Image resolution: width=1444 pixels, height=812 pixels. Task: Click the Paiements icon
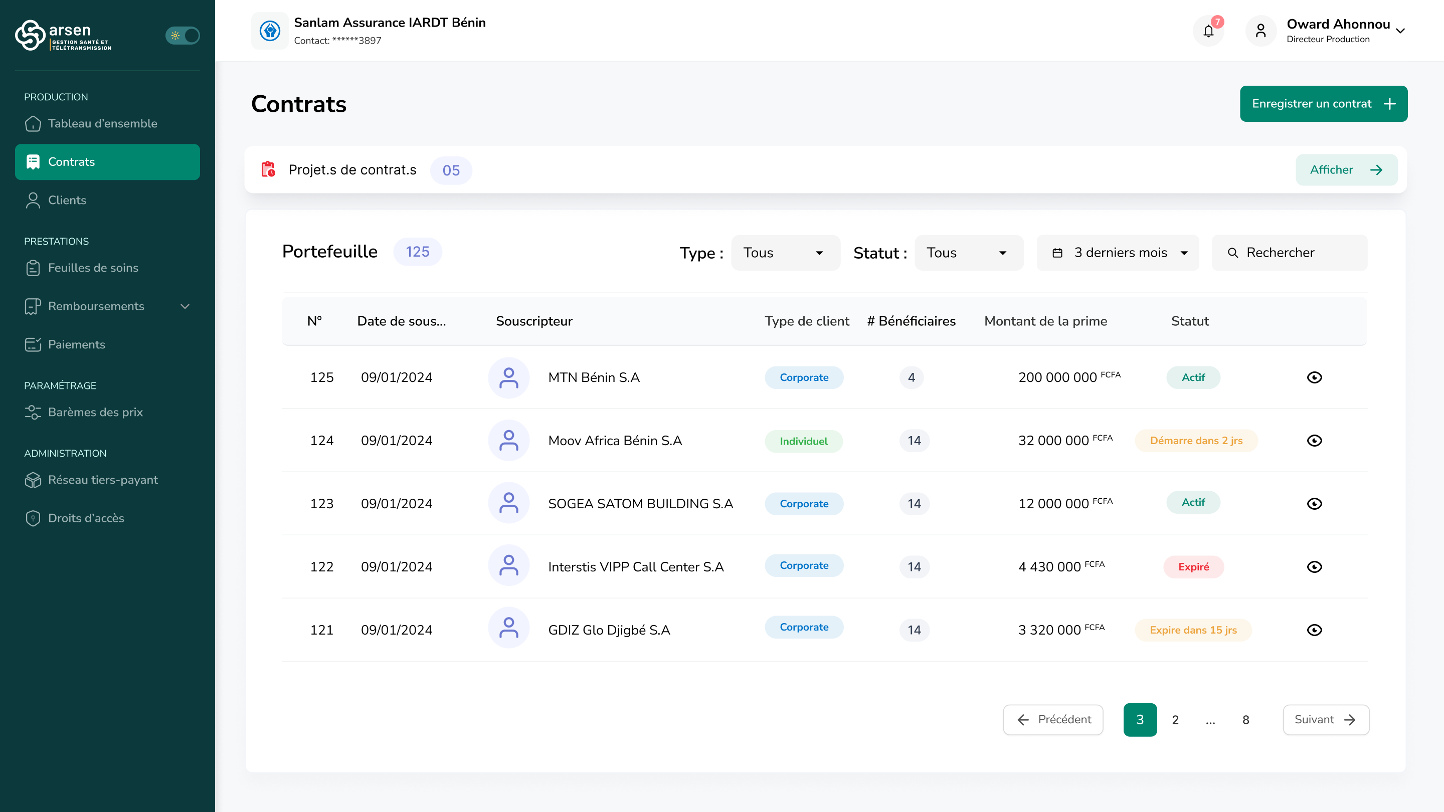[33, 345]
